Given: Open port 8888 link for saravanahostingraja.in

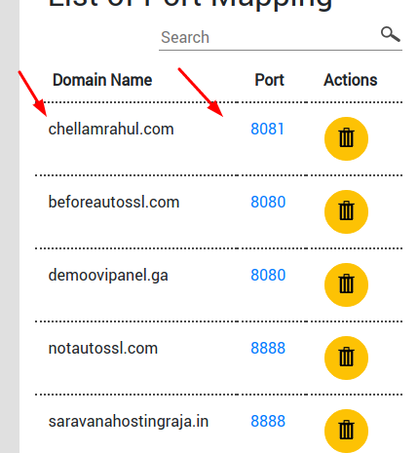Looking at the screenshot, I should (x=268, y=422).
